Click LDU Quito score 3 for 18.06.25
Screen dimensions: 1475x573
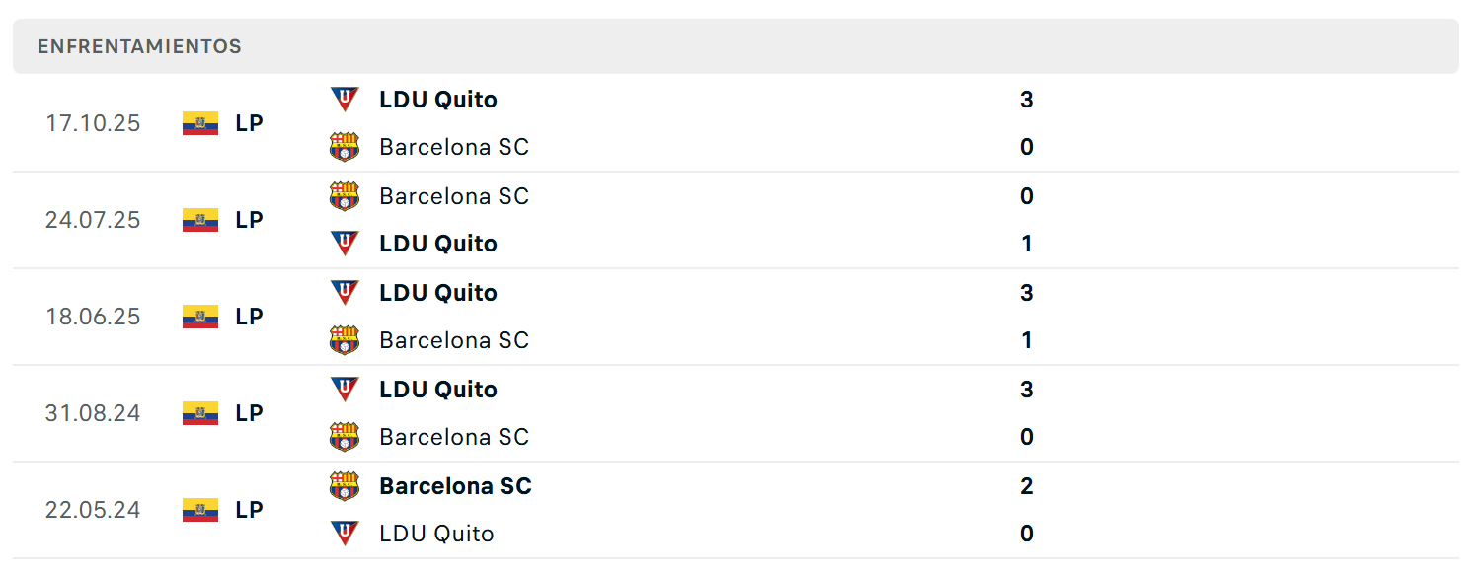click(x=1027, y=293)
